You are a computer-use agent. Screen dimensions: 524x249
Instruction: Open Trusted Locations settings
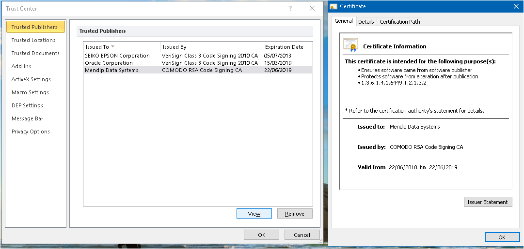[33, 40]
